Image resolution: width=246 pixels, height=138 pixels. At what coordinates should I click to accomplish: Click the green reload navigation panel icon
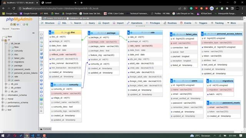point(27,25)
